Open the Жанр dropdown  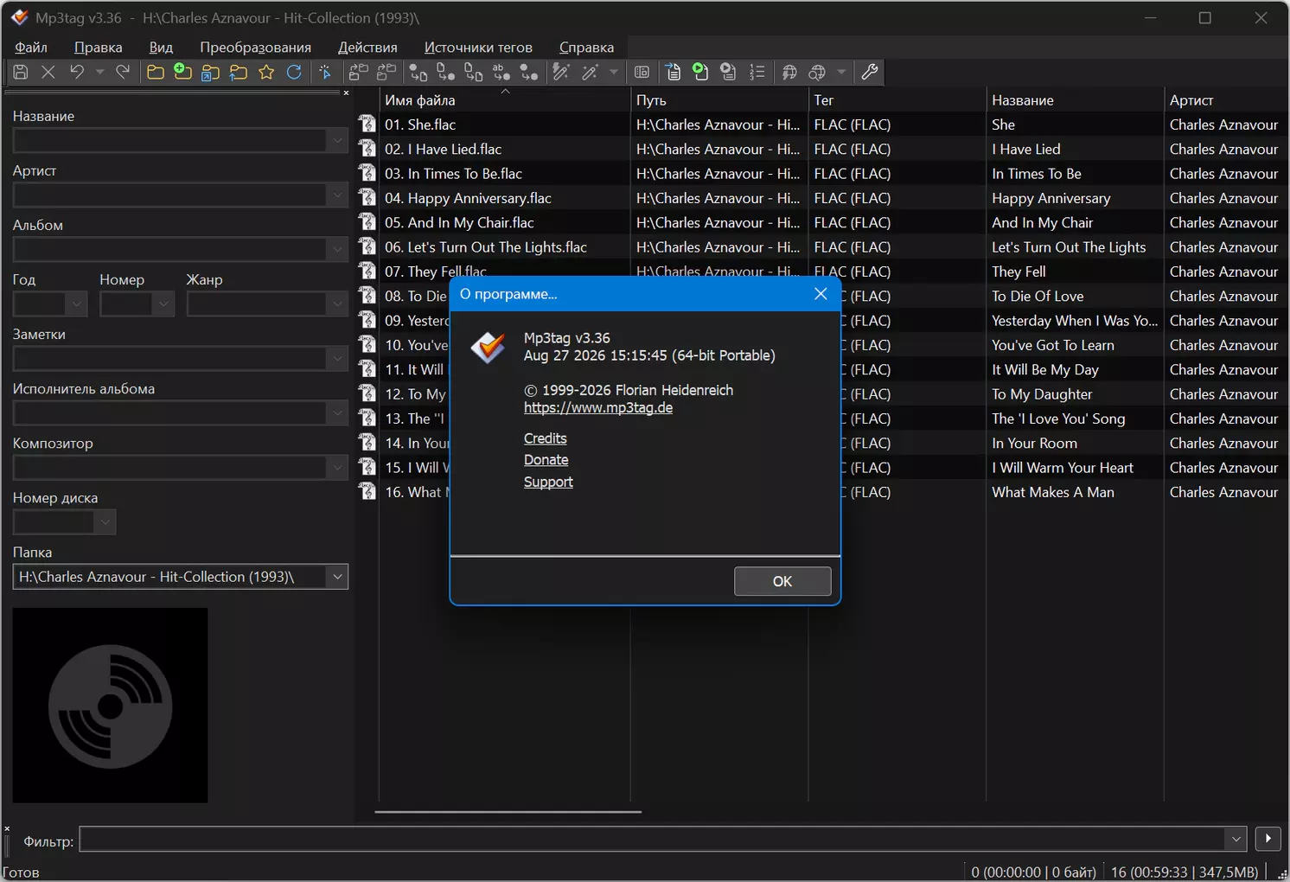(337, 304)
